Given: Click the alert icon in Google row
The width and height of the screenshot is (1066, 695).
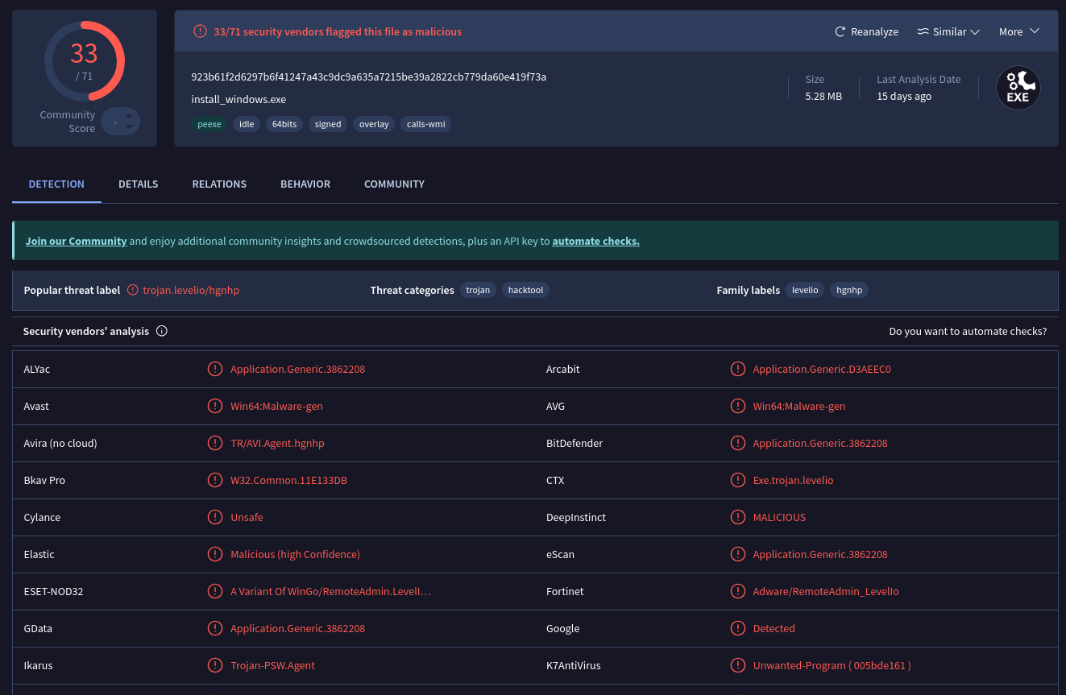Looking at the screenshot, I should [737, 628].
